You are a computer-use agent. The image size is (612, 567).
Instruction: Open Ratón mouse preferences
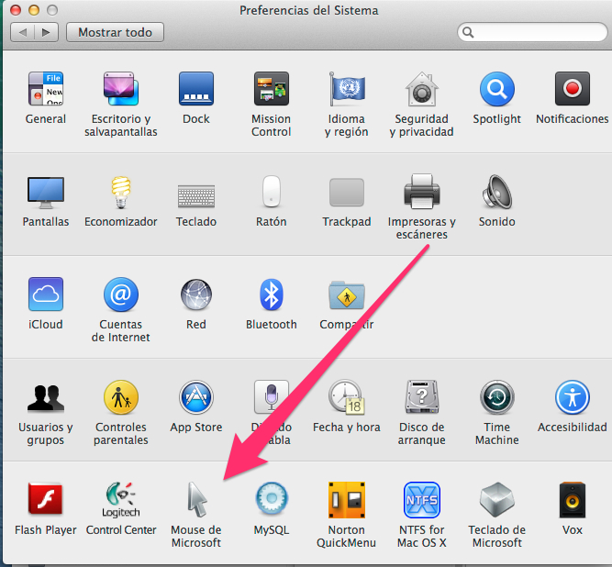(x=272, y=191)
